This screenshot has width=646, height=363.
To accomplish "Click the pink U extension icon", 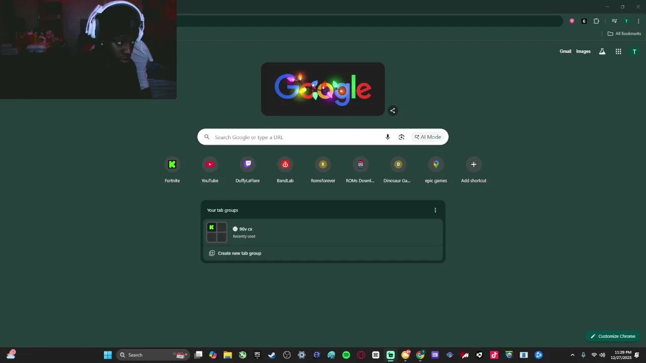I will 572,21.
